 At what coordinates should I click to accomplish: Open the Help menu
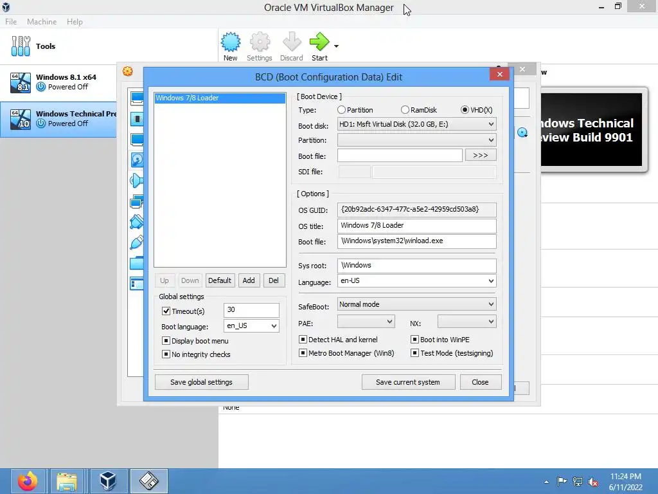click(x=75, y=22)
